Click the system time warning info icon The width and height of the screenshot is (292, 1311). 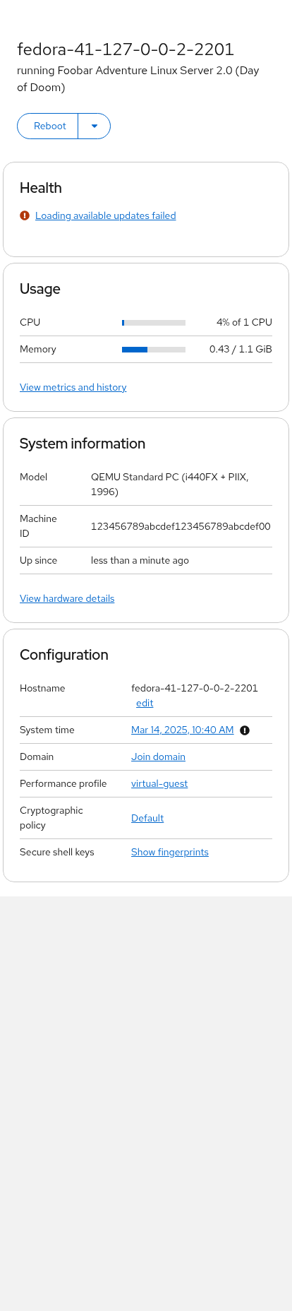245,730
